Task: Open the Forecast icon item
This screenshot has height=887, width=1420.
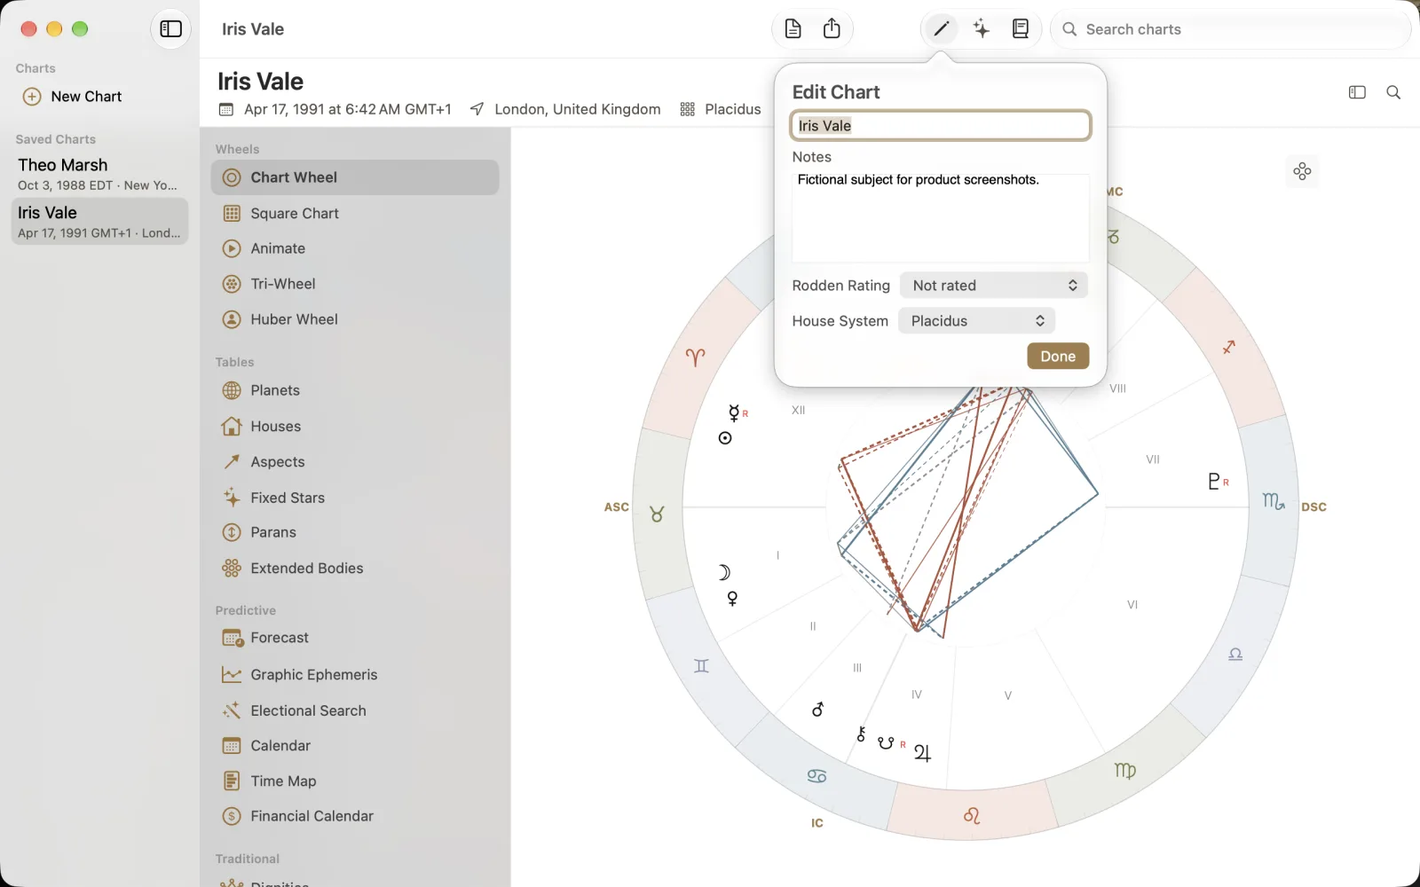Action: pyautogui.click(x=233, y=638)
